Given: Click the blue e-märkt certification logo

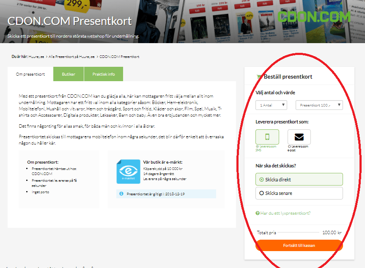Looking at the screenshot, I should 128,172.
